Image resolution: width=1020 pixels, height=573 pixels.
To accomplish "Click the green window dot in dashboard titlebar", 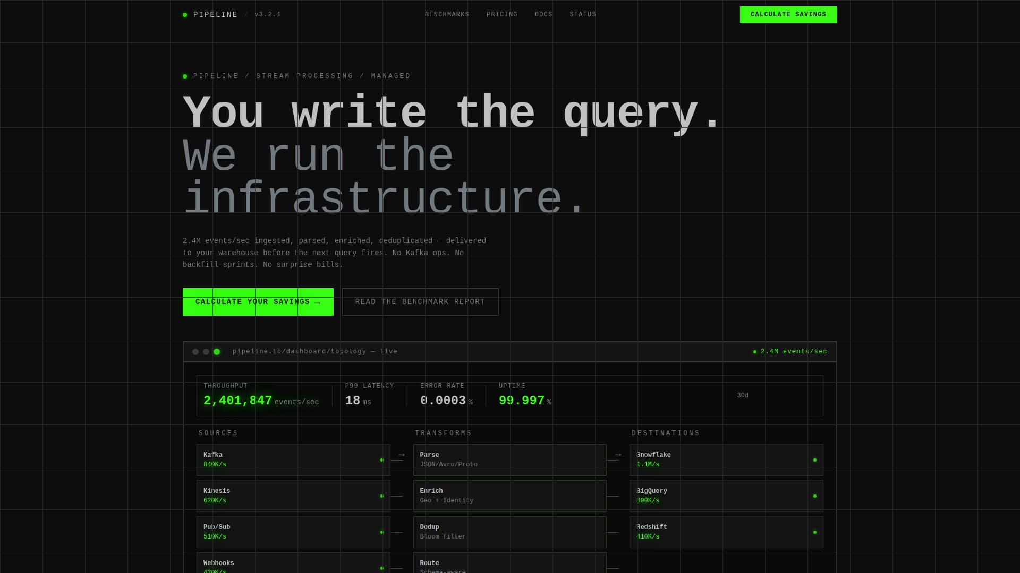I will coord(217,352).
